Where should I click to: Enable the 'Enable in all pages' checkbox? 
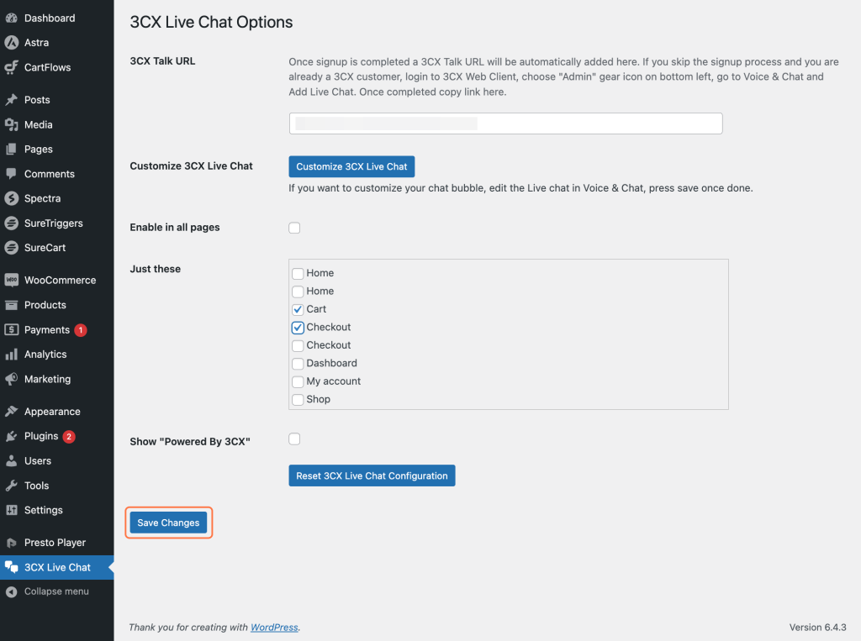point(294,228)
